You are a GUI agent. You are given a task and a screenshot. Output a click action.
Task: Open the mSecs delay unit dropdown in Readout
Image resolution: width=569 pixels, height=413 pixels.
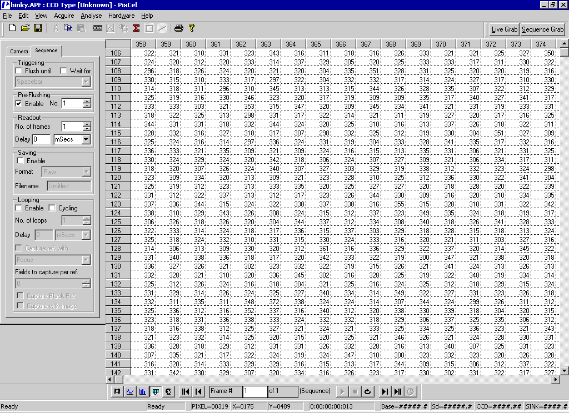pos(86,140)
